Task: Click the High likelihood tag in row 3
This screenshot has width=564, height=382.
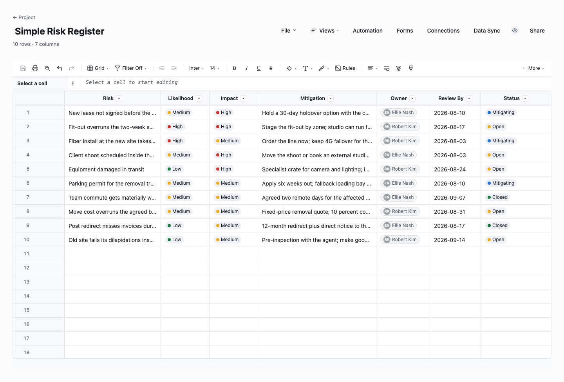Action: (175, 141)
